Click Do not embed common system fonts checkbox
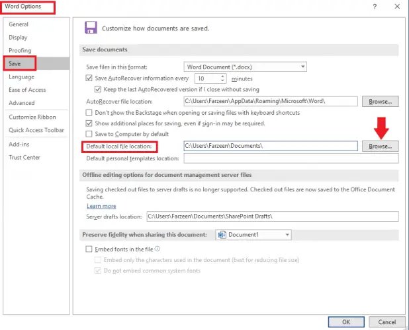 98,271
